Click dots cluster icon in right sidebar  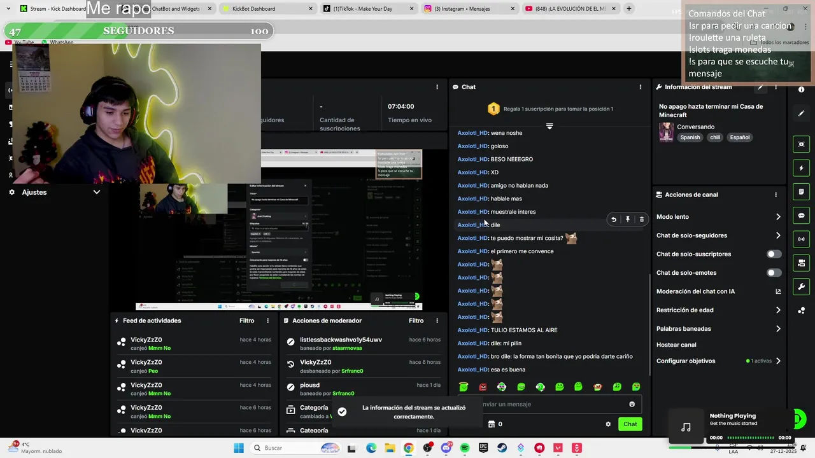coord(801,310)
